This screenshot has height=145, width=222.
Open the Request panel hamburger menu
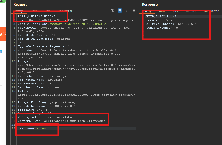point(134,10)
